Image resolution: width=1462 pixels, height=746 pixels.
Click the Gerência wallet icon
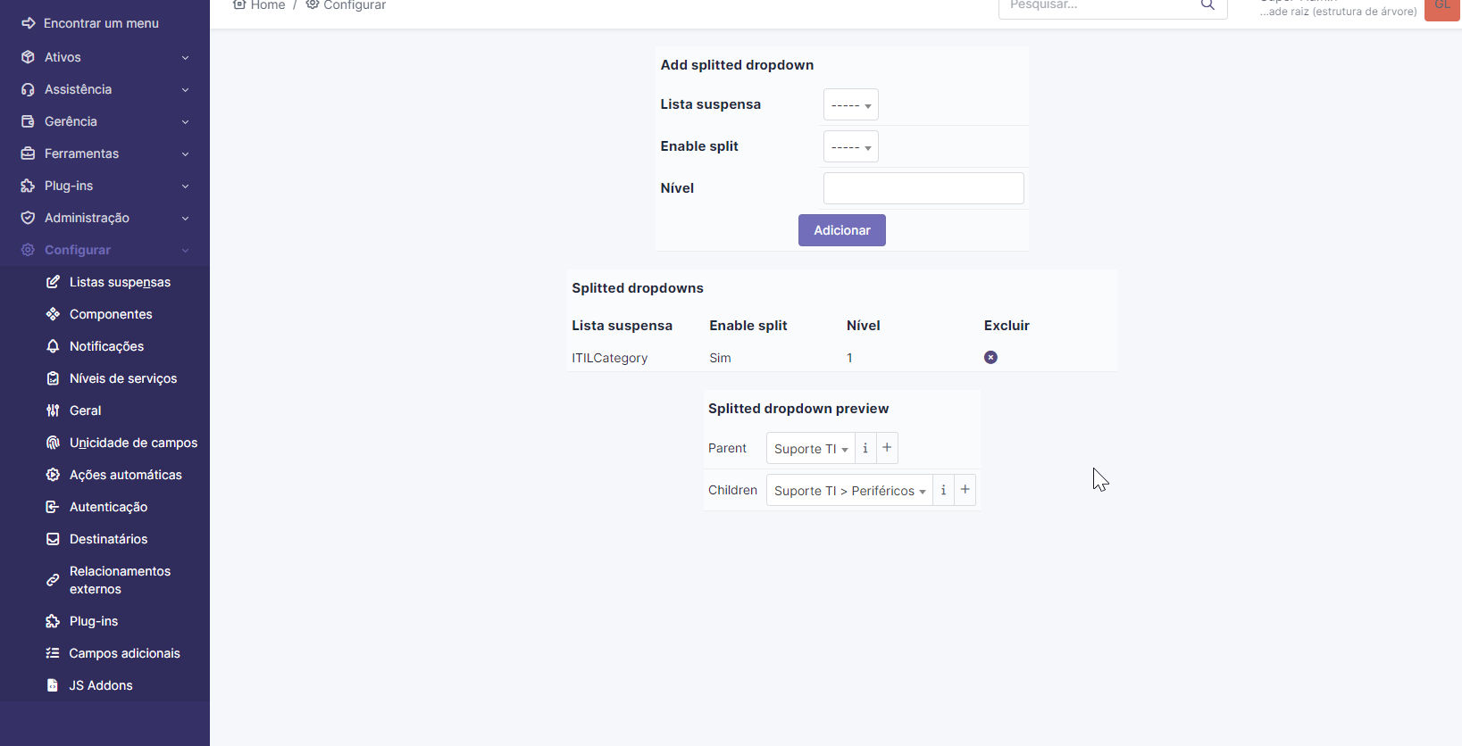(x=28, y=121)
